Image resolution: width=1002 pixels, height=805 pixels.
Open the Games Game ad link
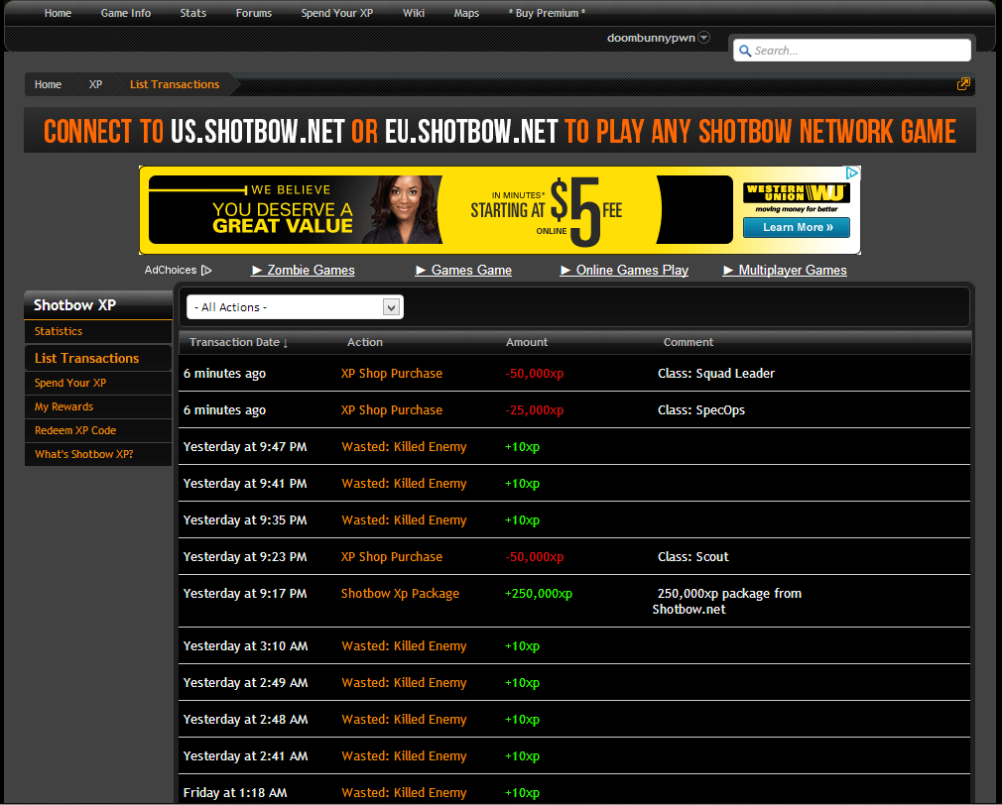[x=464, y=270]
